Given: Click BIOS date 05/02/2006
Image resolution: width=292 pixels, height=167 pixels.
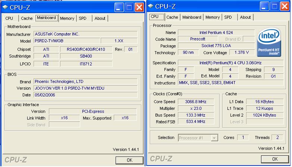Looking at the screenshot, I should pyautogui.click(x=85, y=95).
